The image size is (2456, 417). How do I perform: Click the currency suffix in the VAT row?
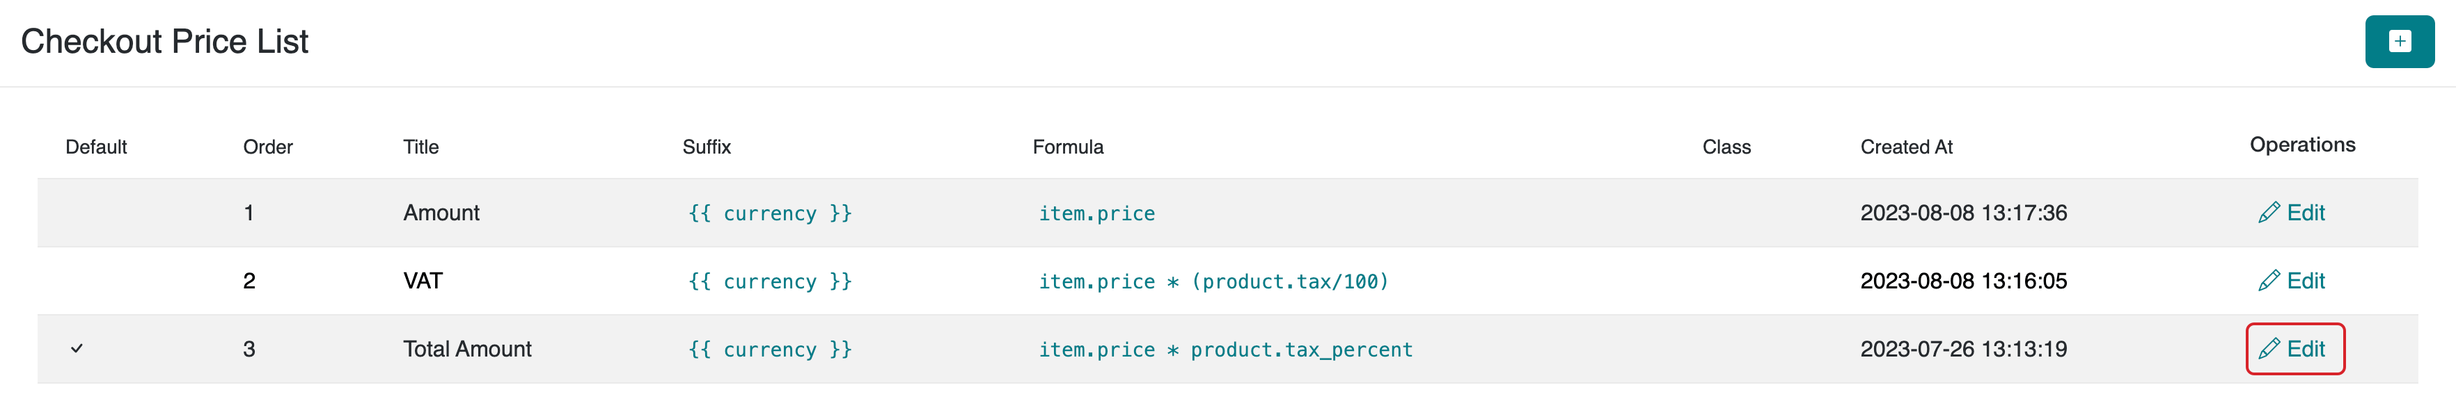(769, 281)
